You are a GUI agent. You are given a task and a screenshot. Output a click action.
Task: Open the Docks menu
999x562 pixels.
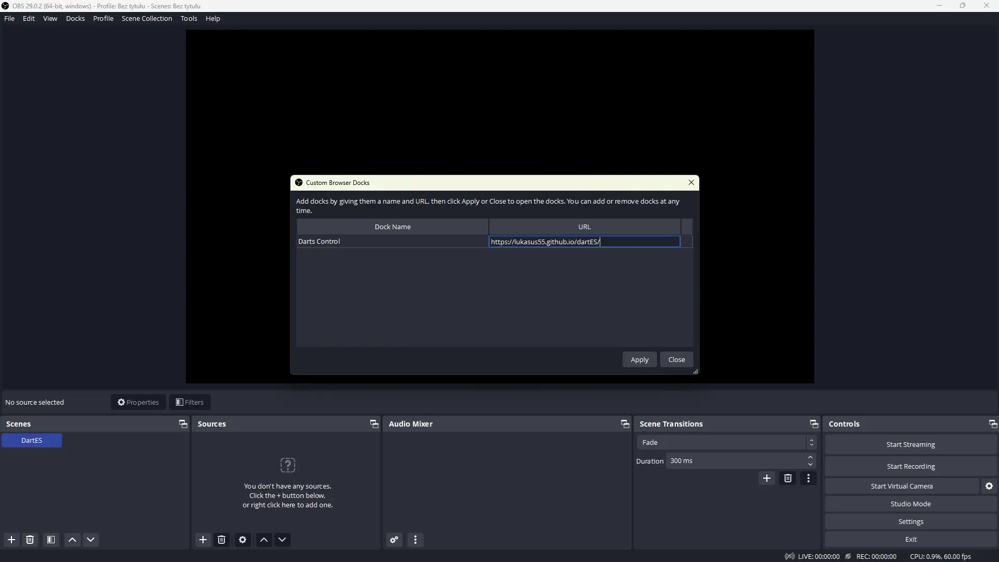[75, 18]
